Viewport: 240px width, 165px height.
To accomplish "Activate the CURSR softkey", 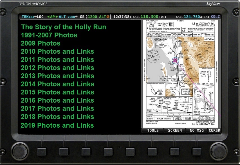I will [214, 130].
